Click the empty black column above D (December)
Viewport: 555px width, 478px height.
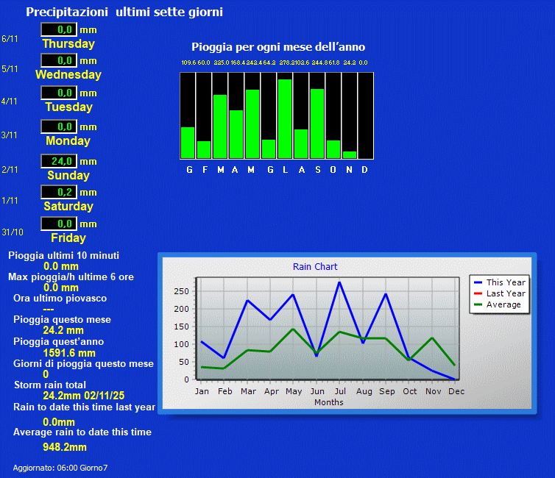pos(365,115)
